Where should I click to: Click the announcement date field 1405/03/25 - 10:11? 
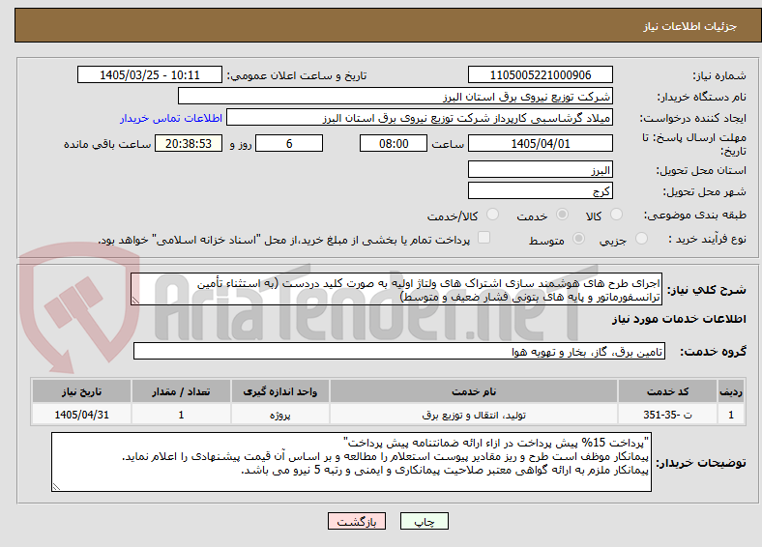pos(150,74)
